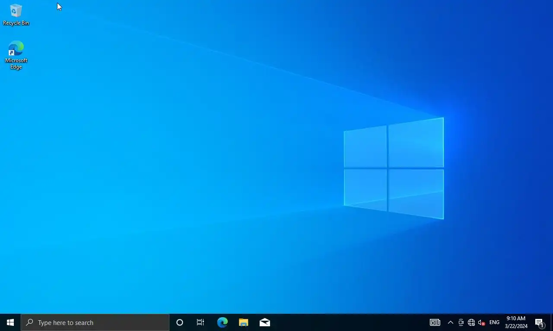Viewport: 553px width, 331px height.
Task: Click the Show desktop sliver at the taskbar end
Action: point(552,322)
